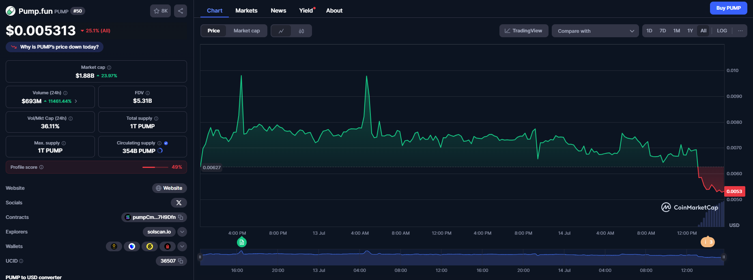Image resolution: width=753 pixels, height=280 pixels.
Task: Copy the UCID 36507 value
Action: (181, 261)
